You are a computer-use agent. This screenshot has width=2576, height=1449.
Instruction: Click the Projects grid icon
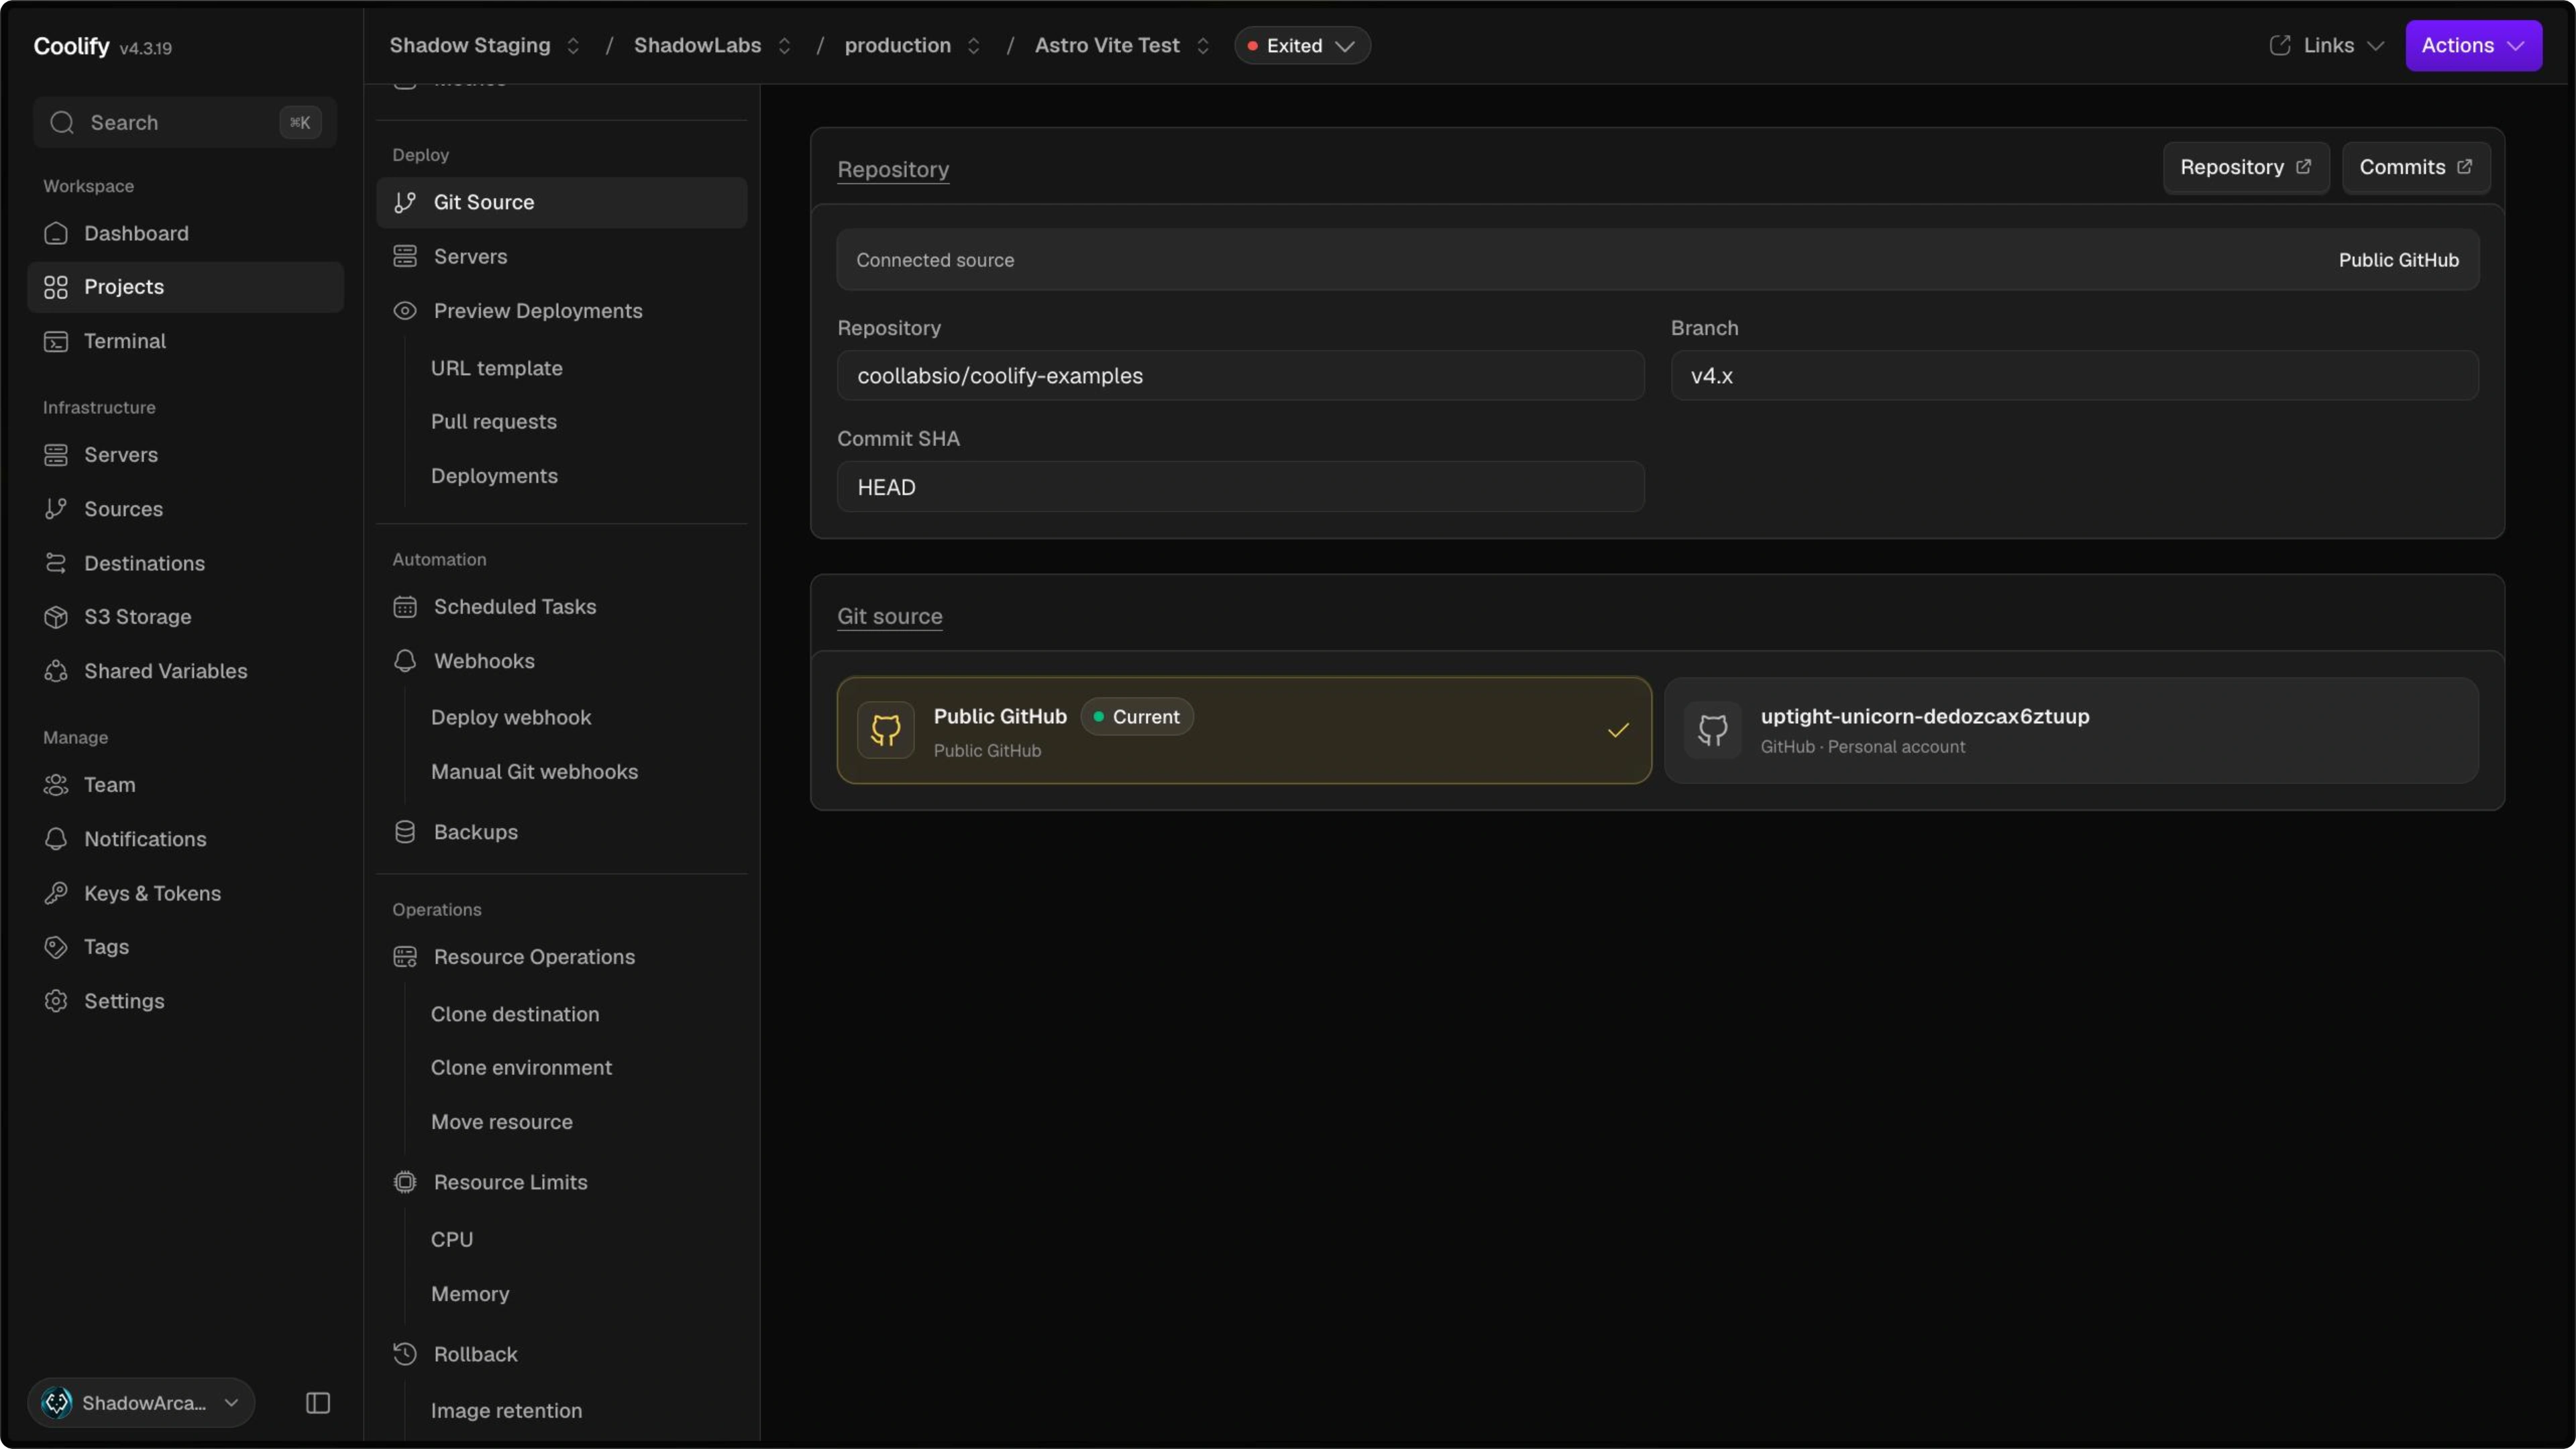[56, 287]
